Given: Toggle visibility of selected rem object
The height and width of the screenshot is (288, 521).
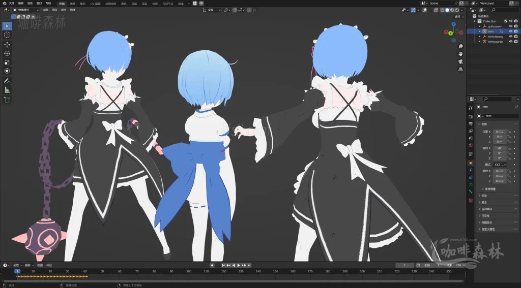Looking at the screenshot, I should [511, 31].
